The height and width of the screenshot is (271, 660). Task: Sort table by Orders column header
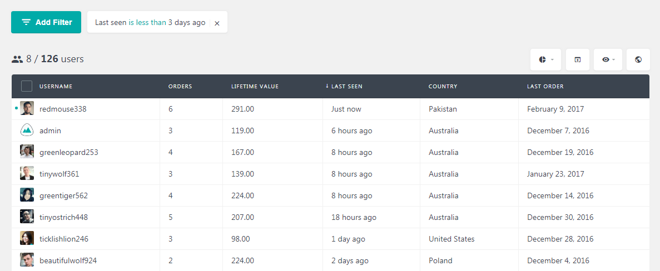tap(180, 87)
